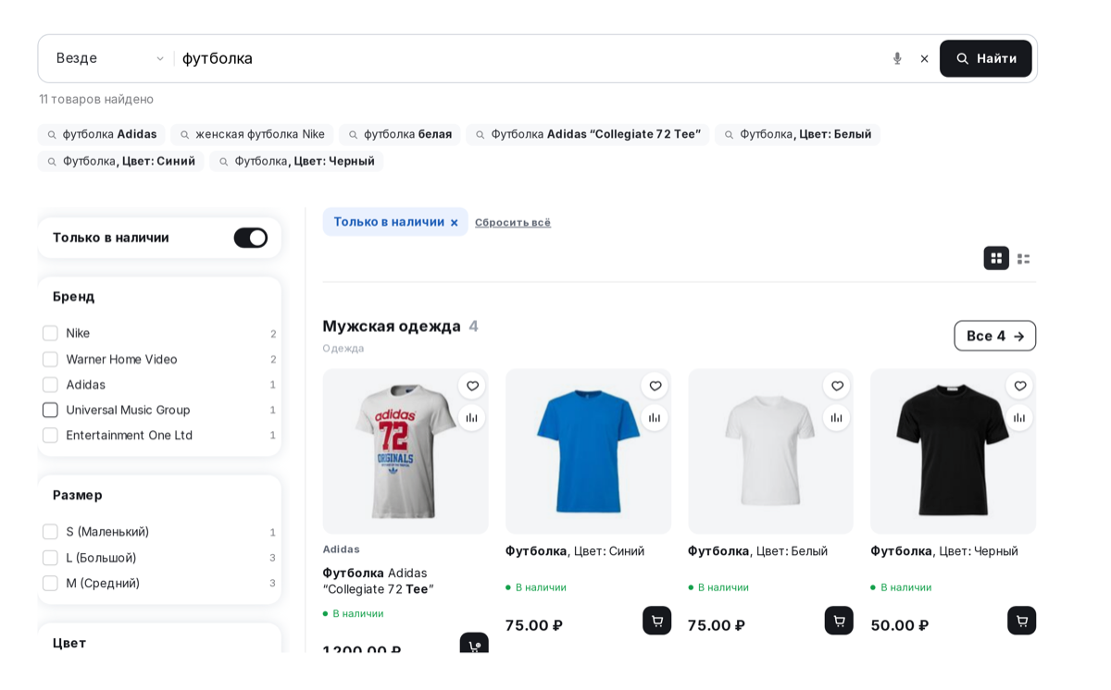Check the Universal Music Group brand checkbox
1111x690 pixels.
(50, 410)
